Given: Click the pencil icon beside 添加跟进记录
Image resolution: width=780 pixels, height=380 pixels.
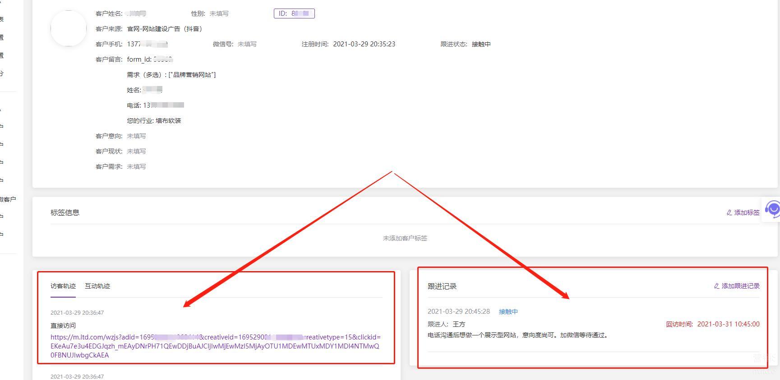Looking at the screenshot, I should pyautogui.click(x=716, y=286).
